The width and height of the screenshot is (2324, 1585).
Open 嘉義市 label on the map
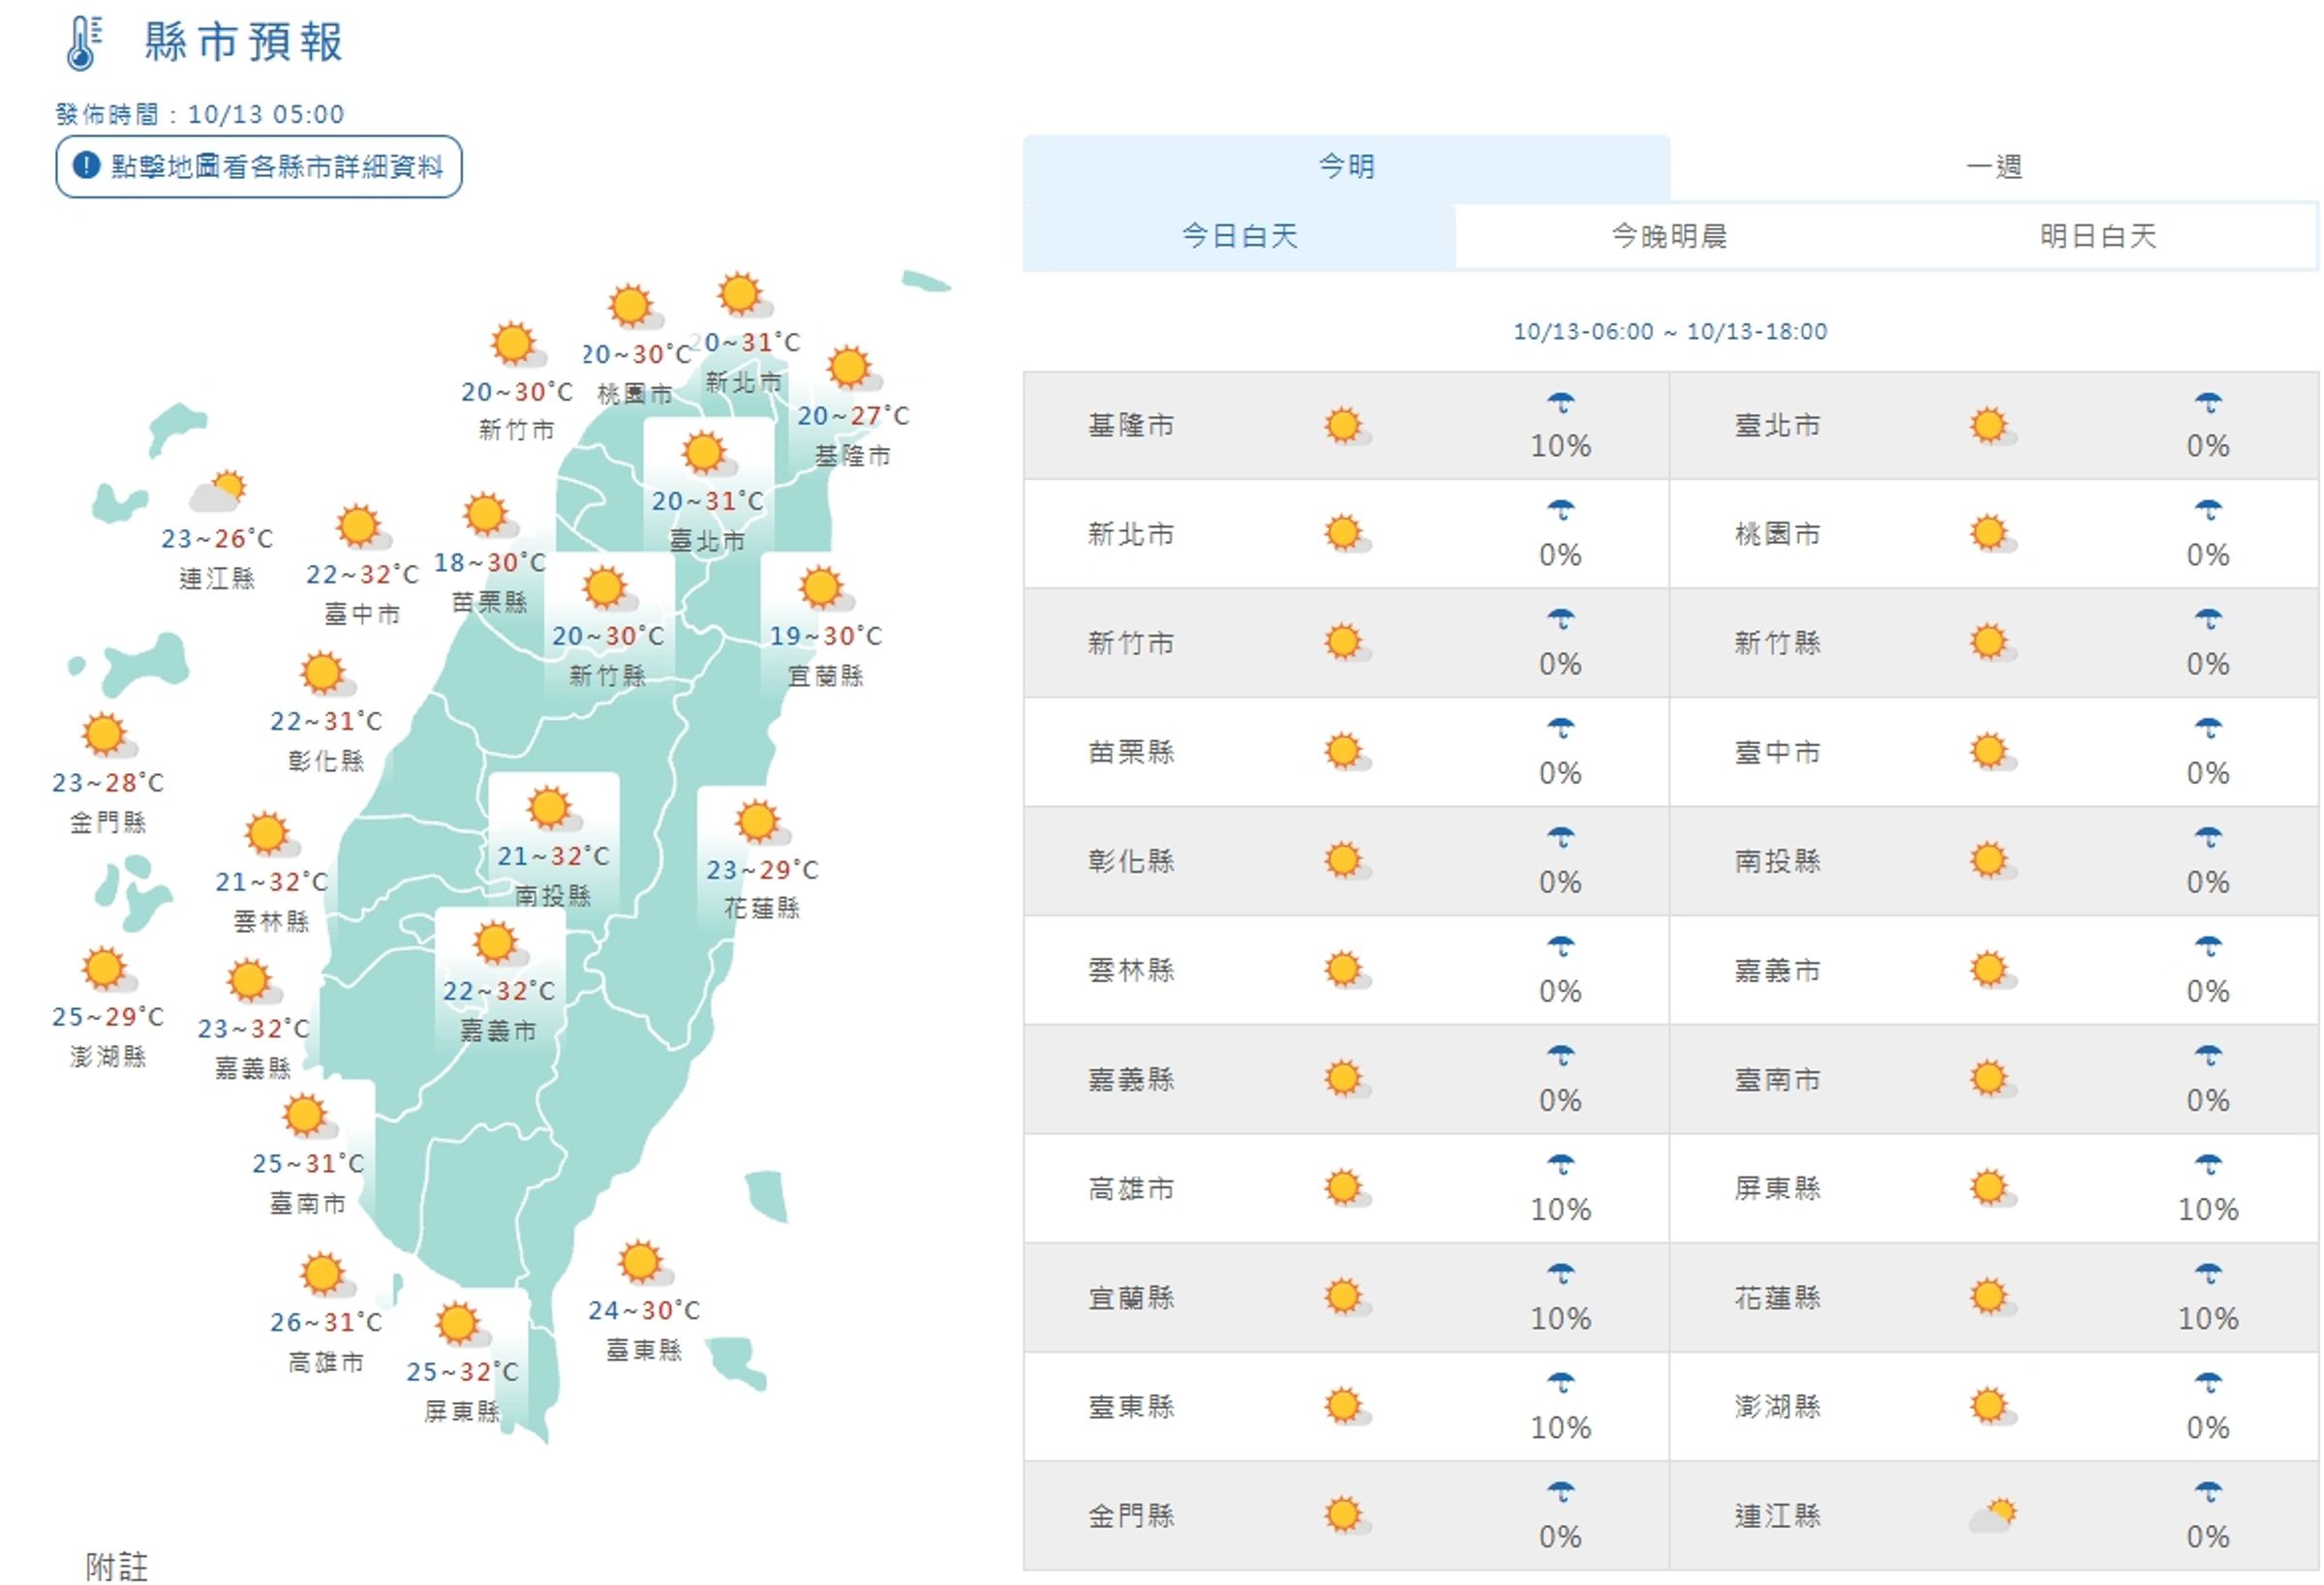498,1031
